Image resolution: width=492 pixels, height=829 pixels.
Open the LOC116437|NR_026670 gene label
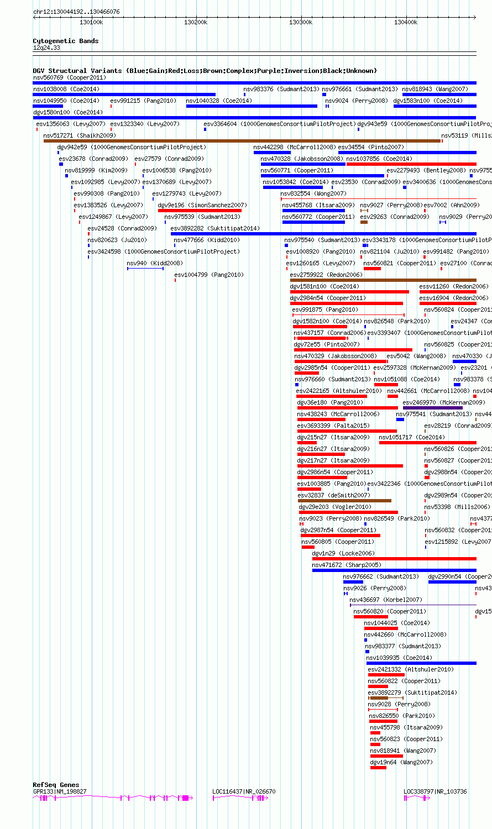(244, 791)
